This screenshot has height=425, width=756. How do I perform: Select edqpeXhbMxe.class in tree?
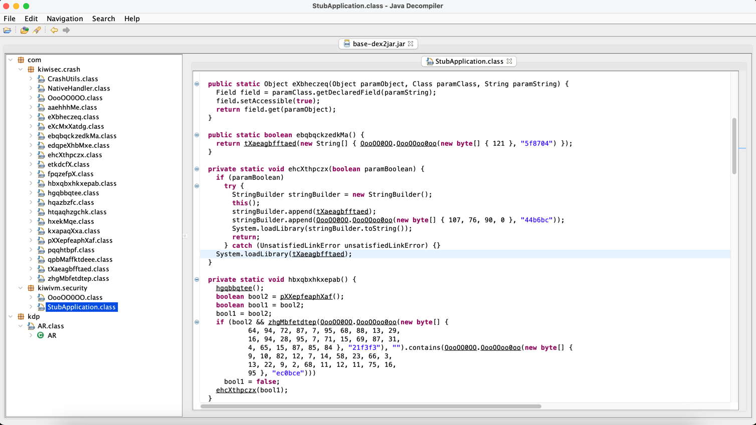78,145
